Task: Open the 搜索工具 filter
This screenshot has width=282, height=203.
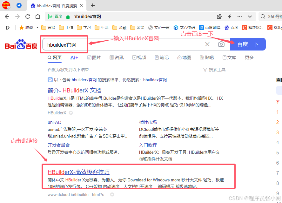Action: tap(214, 70)
